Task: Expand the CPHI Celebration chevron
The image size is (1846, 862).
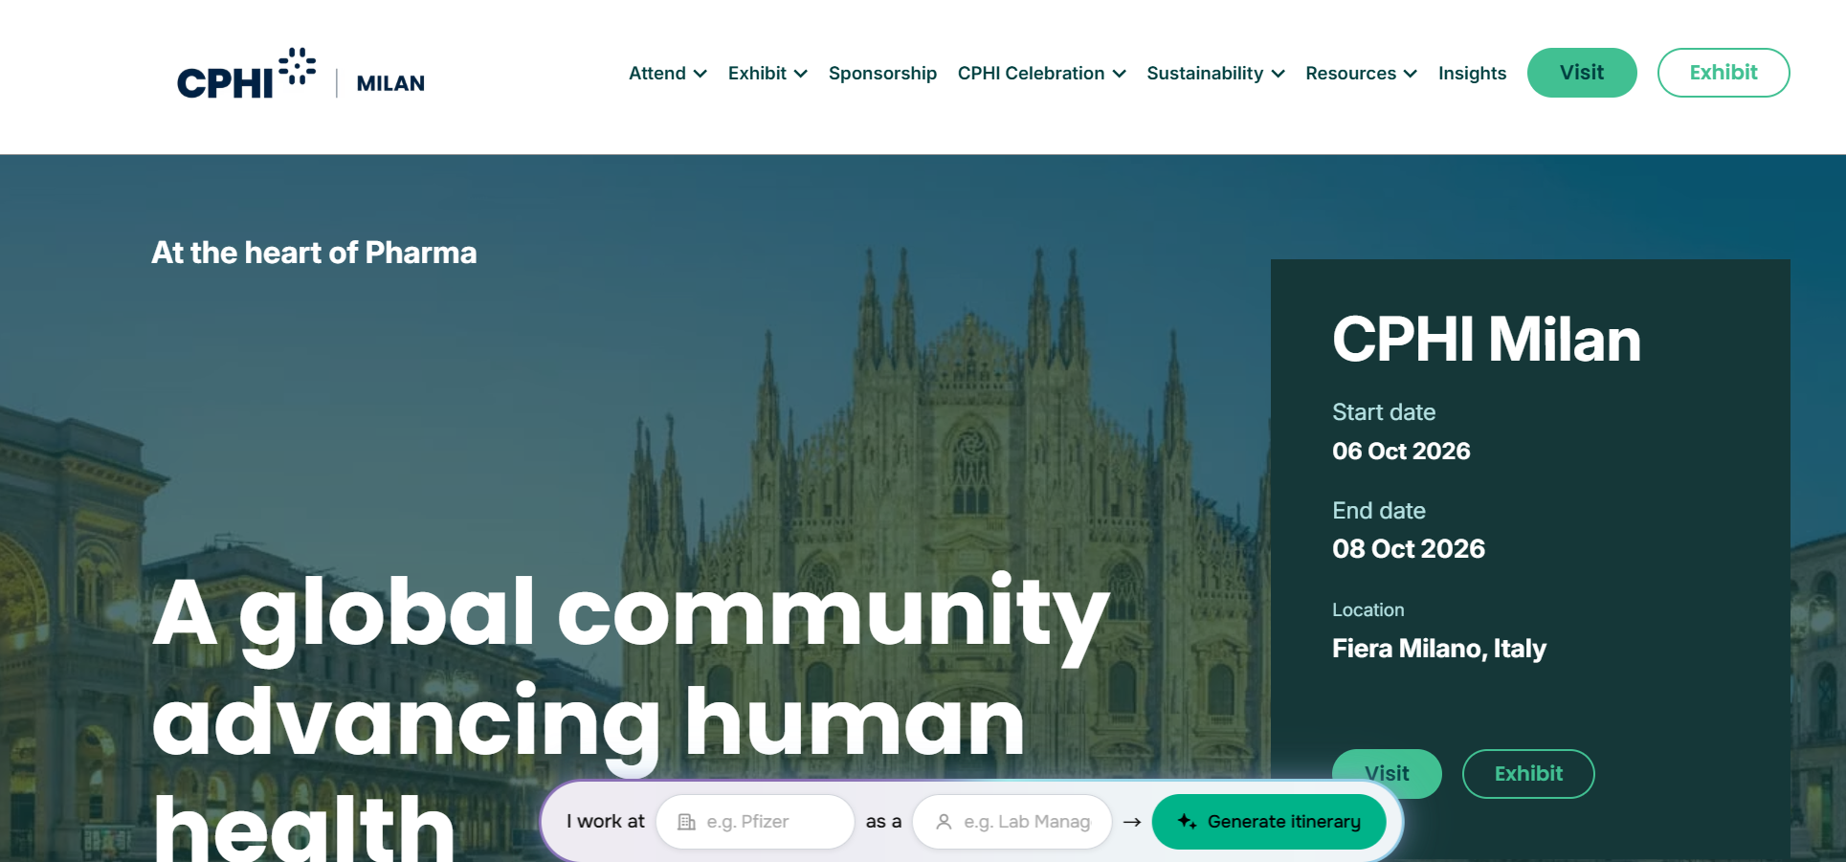Action: (1120, 74)
